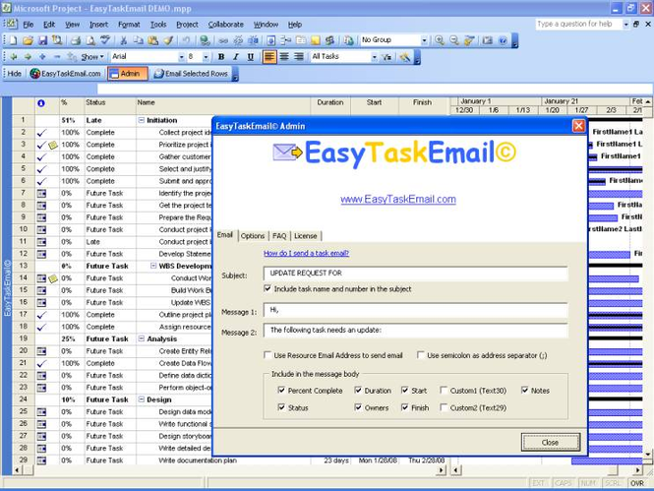Collapse the Design summary task
Viewport: 654px width, 491px height.
tap(141, 399)
